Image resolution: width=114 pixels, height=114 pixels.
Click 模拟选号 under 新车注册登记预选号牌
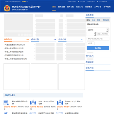(14, 107)
